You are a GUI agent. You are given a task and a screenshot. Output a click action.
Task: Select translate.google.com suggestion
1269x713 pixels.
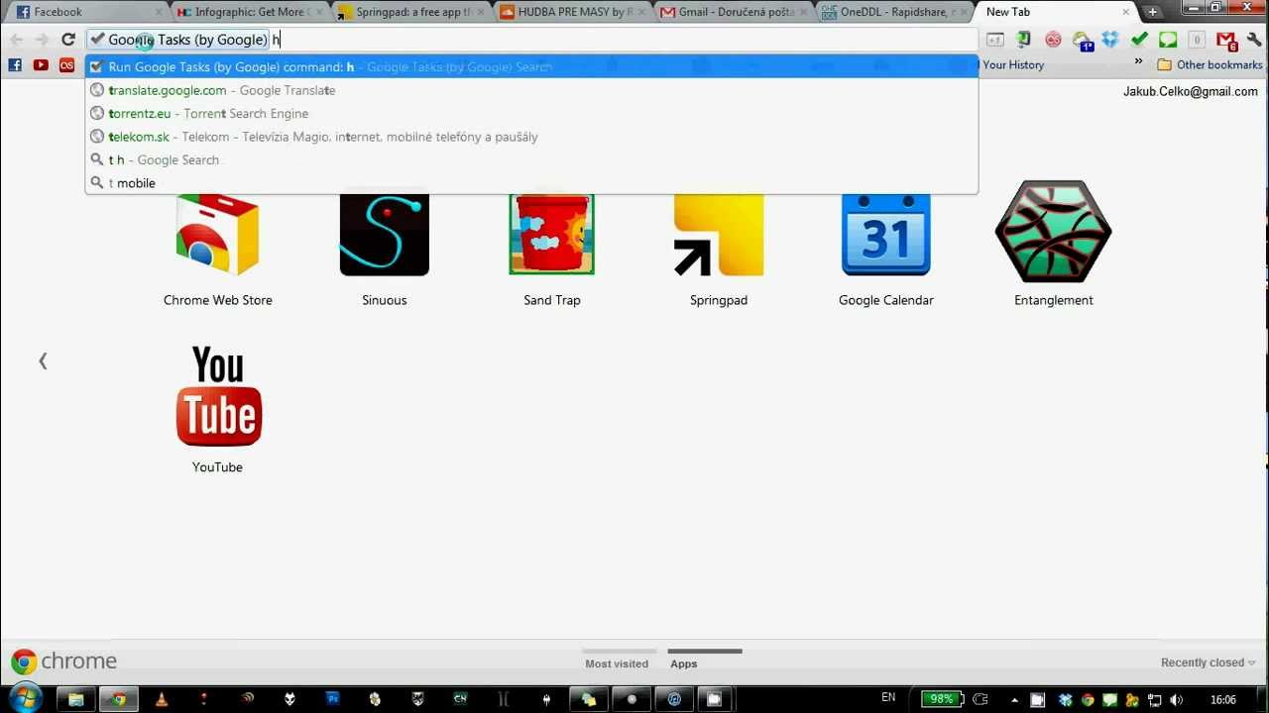(x=531, y=90)
